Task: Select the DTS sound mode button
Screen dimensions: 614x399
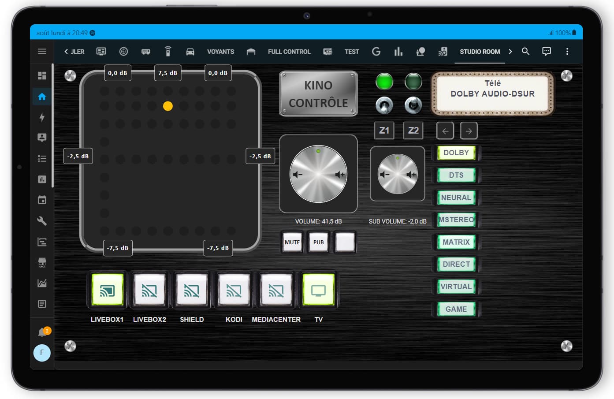Action: tap(456, 175)
